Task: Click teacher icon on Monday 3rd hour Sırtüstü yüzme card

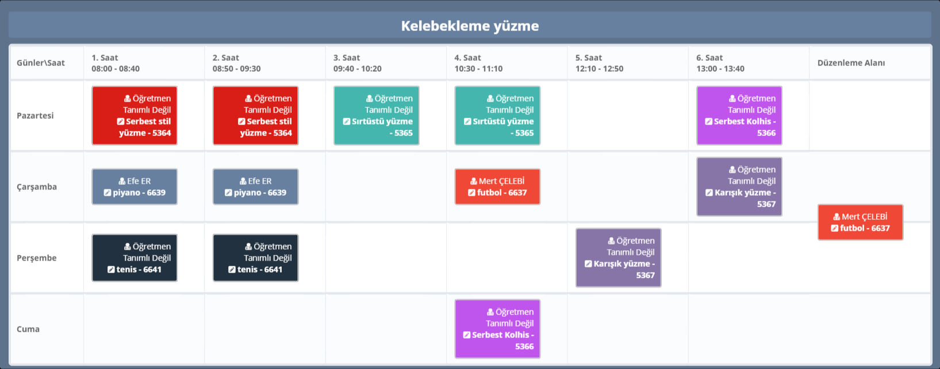Action: coord(370,99)
